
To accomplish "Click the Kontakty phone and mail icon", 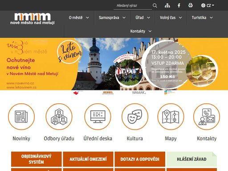I will coord(207,117).
